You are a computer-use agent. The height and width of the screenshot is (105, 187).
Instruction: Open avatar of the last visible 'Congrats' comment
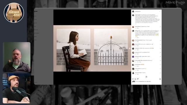[x=133, y=73]
